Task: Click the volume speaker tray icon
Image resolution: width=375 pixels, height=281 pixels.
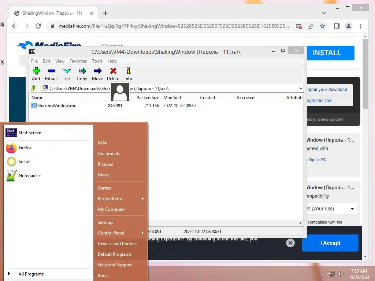Action: 340,274
